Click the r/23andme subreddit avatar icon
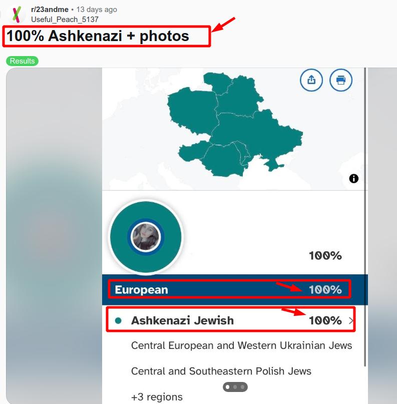The height and width of the screenshot is (404, 397). click(x=17, y=15)
